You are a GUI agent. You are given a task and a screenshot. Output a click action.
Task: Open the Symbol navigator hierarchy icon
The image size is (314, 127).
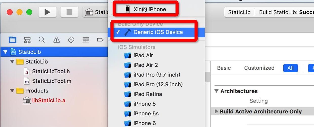[x=27, y=40]
